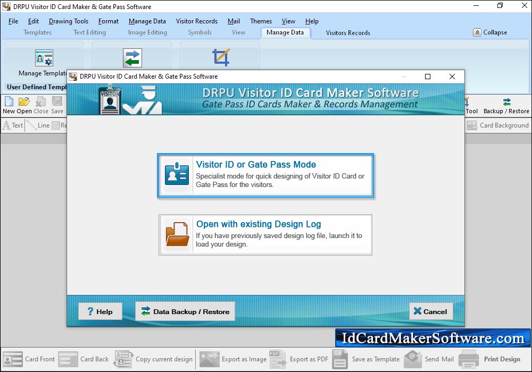Select Visitor ID or Gate Pass Mode
532x372 pixels.
click(x=265, y=175)
